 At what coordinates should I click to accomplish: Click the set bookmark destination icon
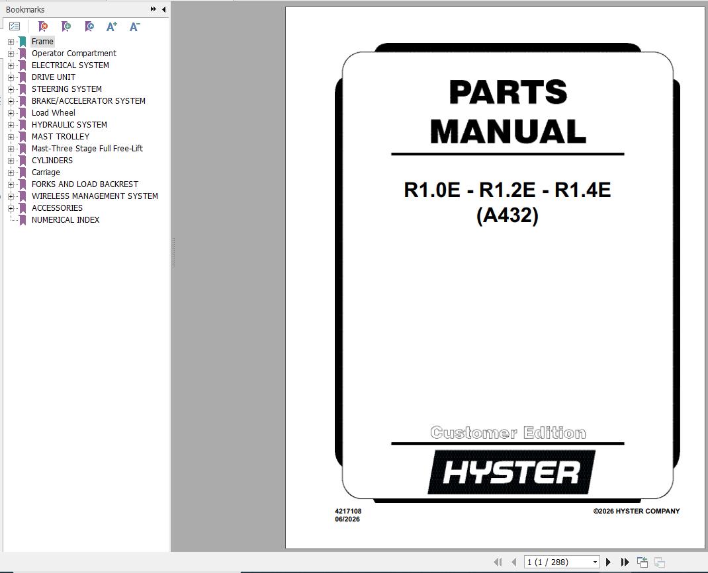[89, 26]
